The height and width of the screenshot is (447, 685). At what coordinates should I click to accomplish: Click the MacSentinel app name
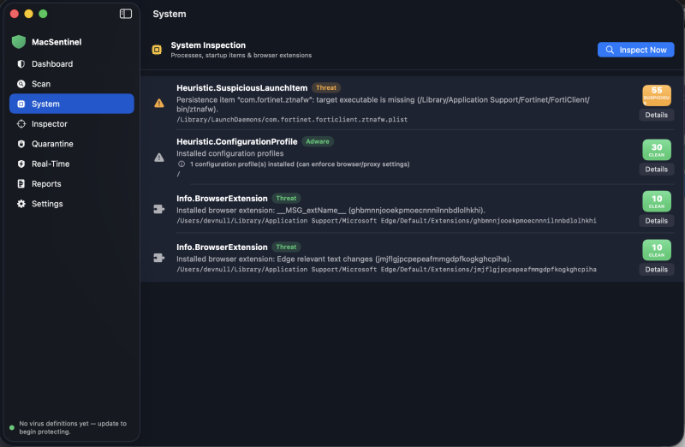tap(57, 42)
